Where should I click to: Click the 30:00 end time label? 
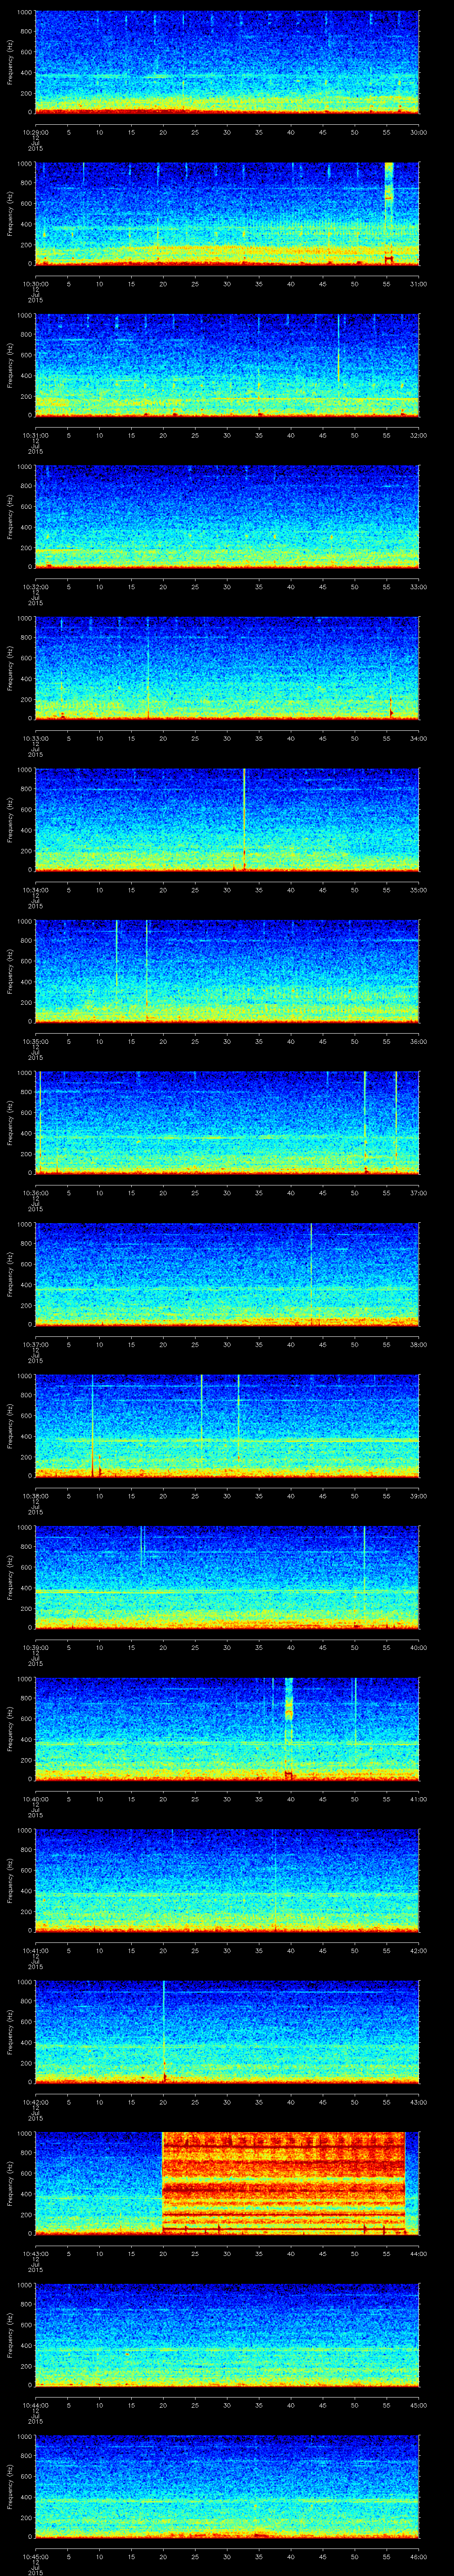(x=418, y=132)
